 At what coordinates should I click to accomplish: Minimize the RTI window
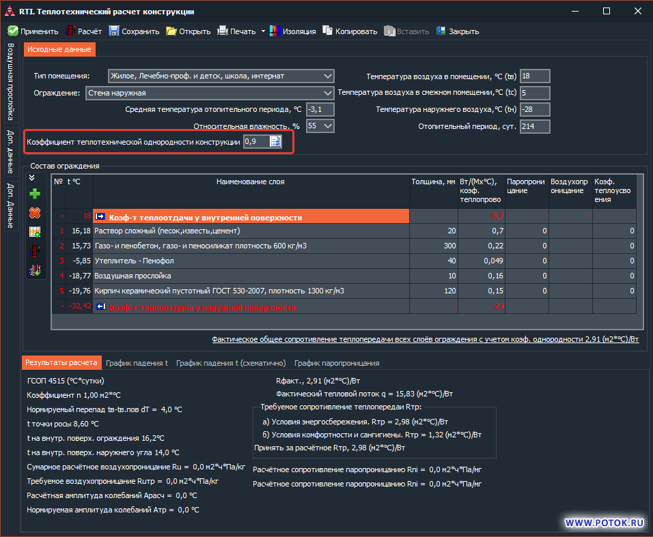575,11
